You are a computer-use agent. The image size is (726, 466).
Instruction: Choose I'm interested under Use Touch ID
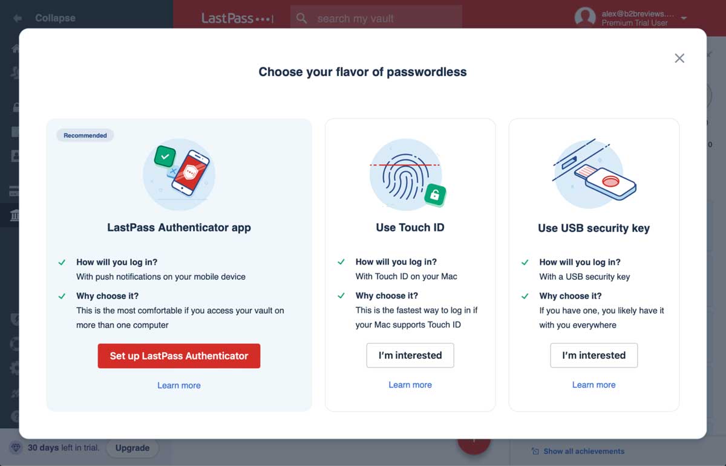coord(410,355)
